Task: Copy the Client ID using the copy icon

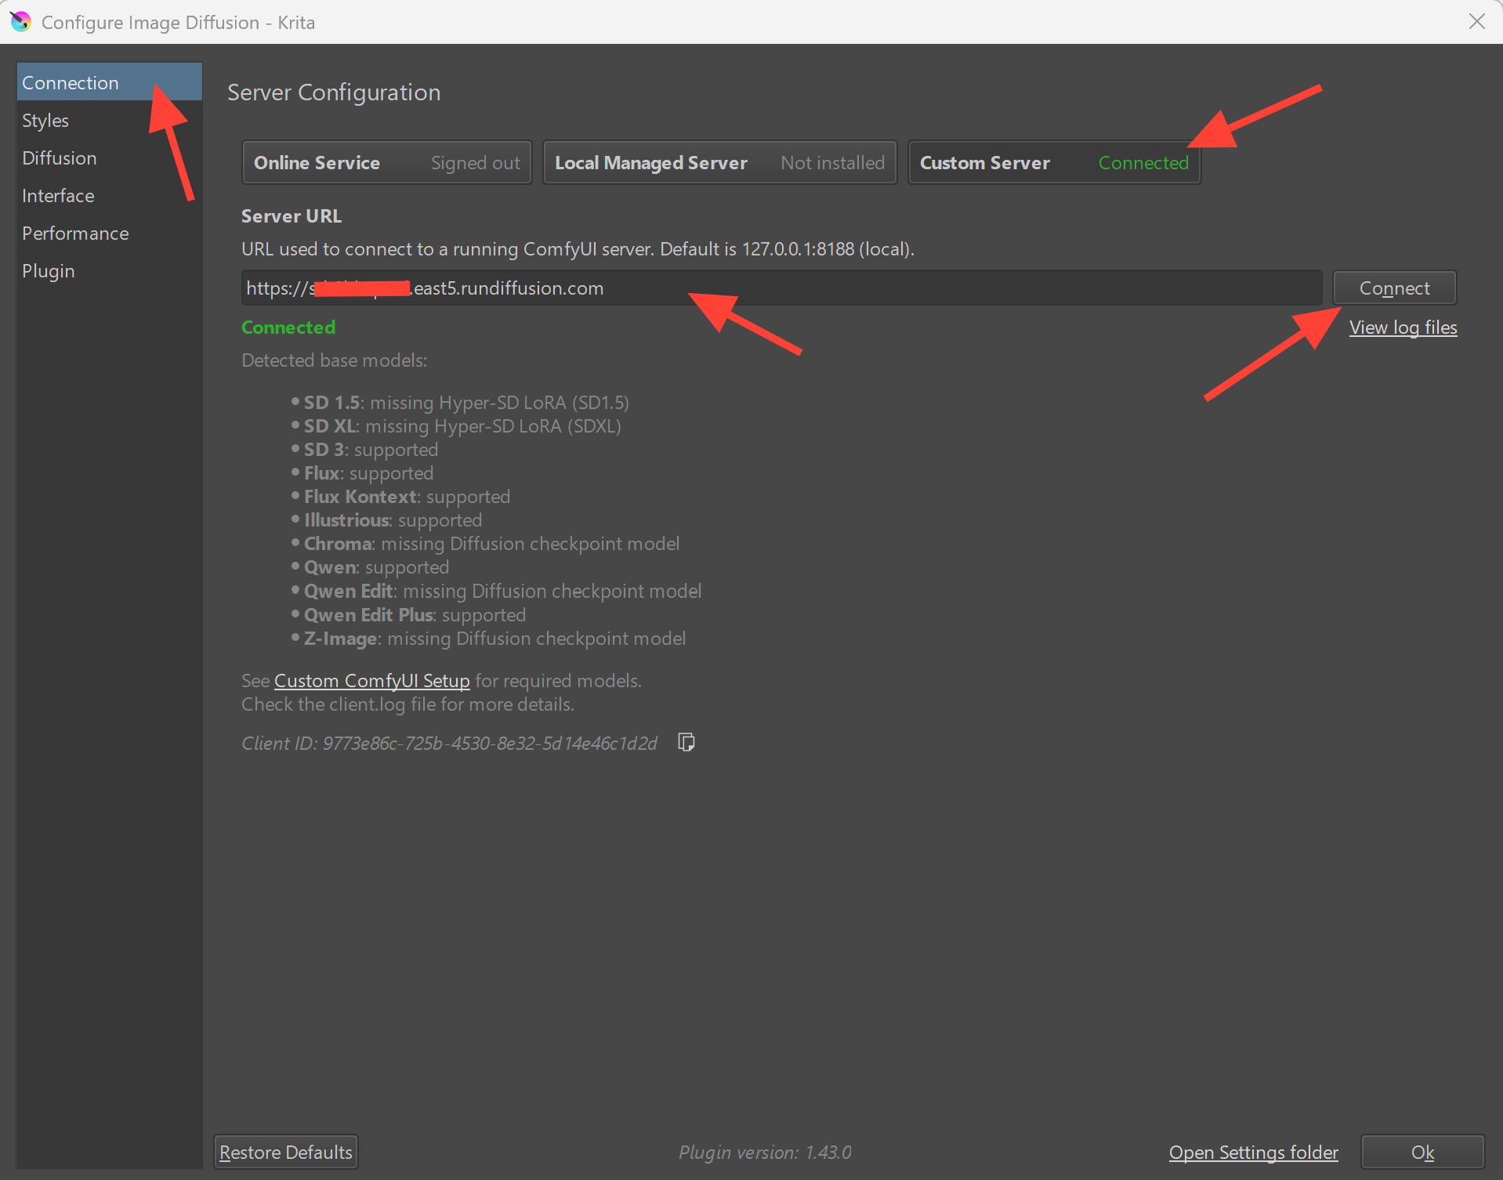Action: 686,742
